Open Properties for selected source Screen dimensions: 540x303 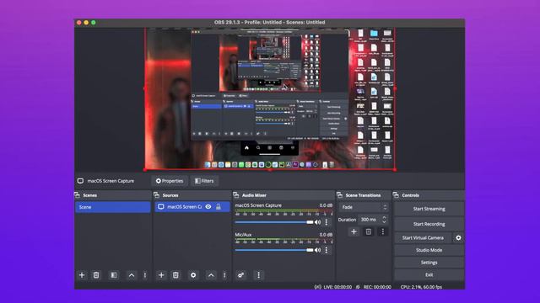coord(169,181)
